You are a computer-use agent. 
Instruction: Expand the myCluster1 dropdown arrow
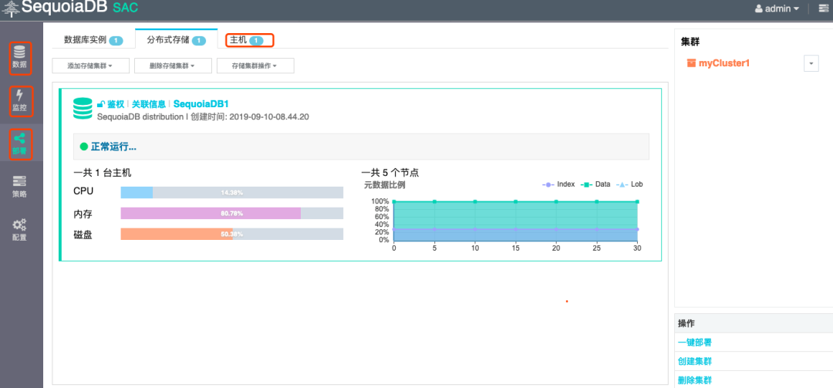pos(811,63)
